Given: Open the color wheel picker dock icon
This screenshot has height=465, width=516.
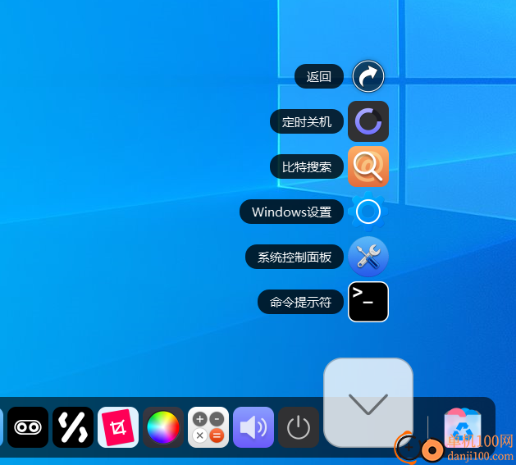Looking at the screenshot, I should click(163, 427).
